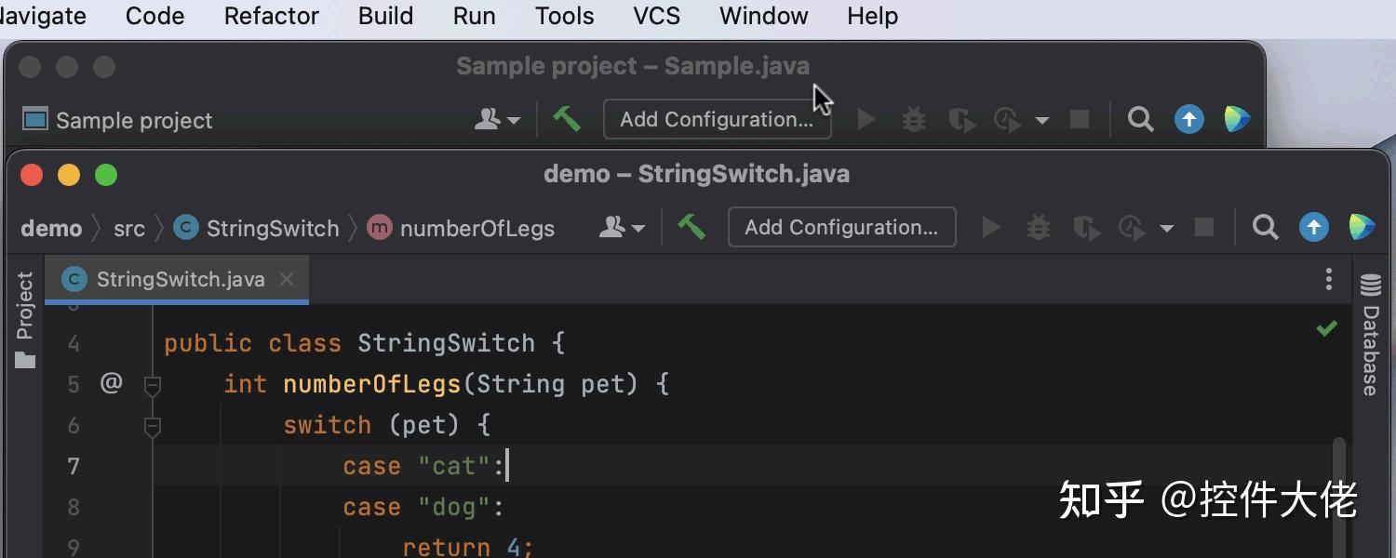The height and width of the screenshot is (558, 1396).
Task: Click the Stop process icon
Action: click(1203, 227)
